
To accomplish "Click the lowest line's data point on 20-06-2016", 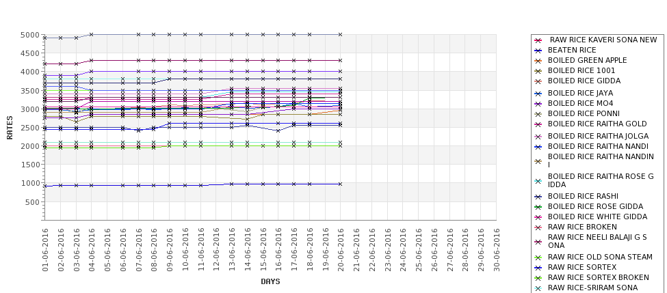I will click(340, 184).
